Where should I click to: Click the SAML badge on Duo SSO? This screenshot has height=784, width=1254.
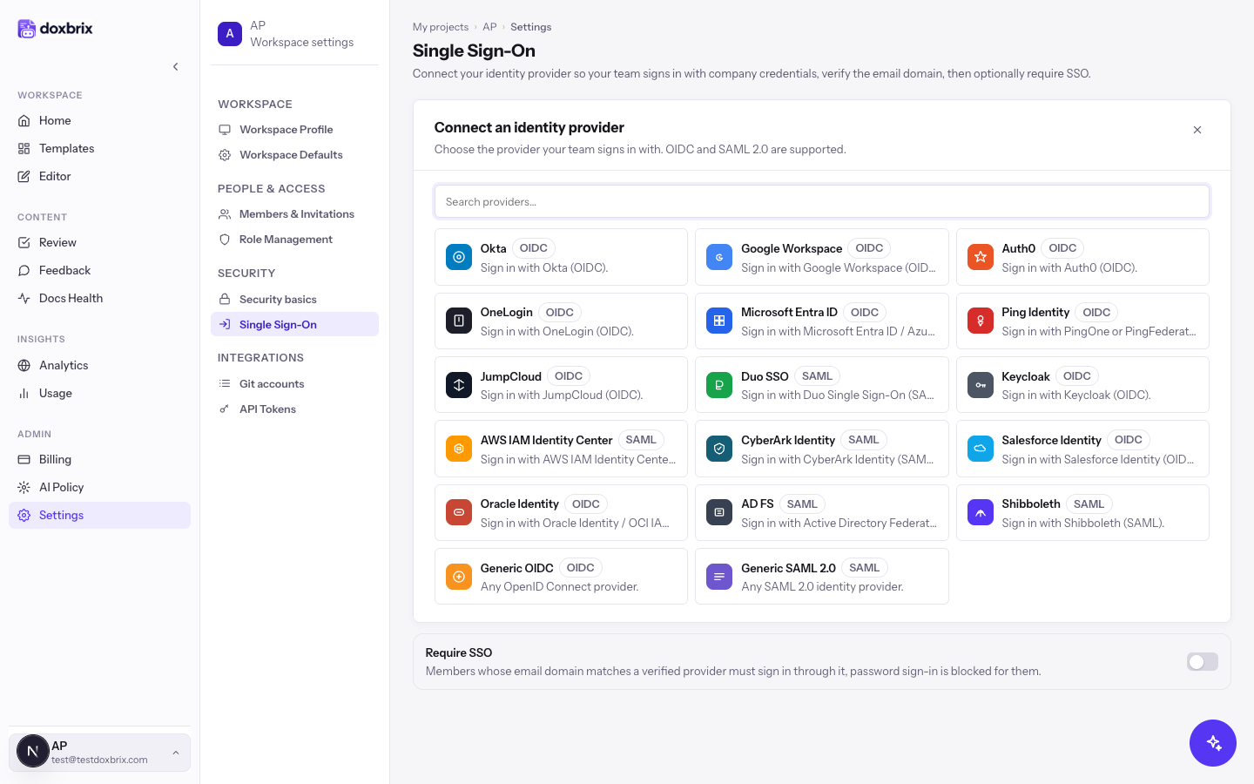point(817,376)
